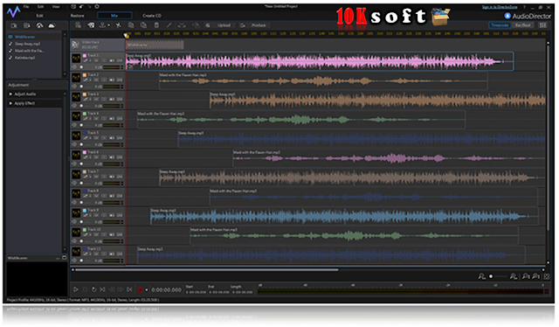Switch timeline ruler to Bar/Beat
Viewport: 559px width, 327px height.
(x=523, y=25)
